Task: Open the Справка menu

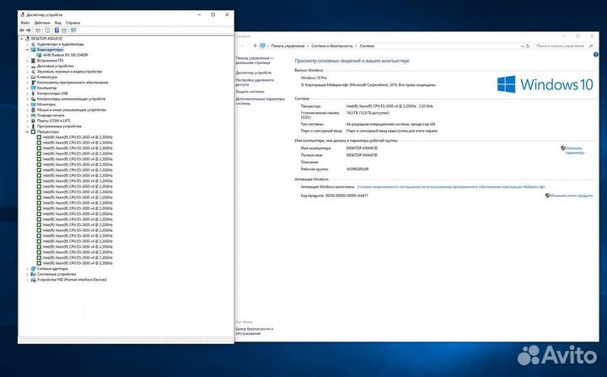Action: (x=73, y=23)
